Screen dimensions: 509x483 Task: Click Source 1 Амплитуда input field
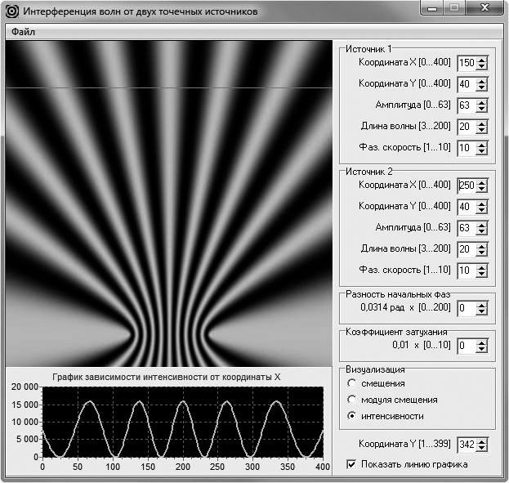tap(467, 106)
